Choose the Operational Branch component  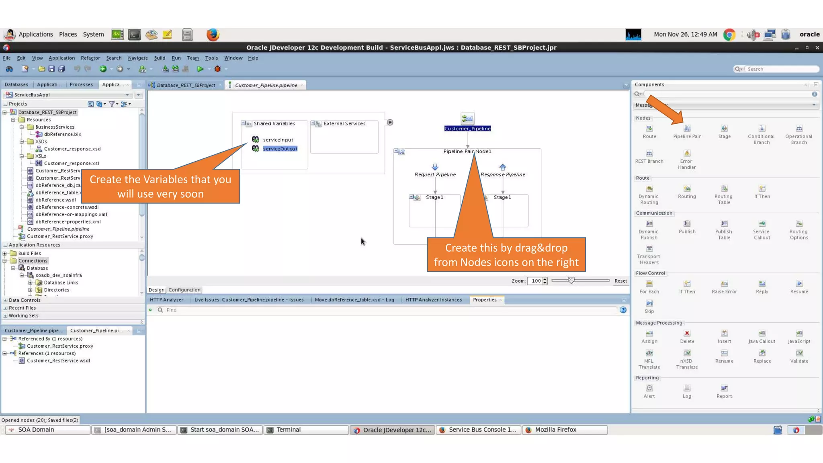coord(799,129)
